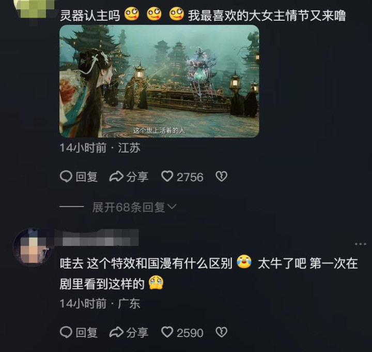Image resolution: width=372 pixels, height=352 pixels.
Task: Click the chevron next to 展开68条回复
Action: click(x=172, y=207)
